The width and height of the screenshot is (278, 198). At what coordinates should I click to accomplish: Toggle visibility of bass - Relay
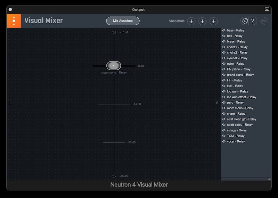pyautogui.click(x=224, y=30)
